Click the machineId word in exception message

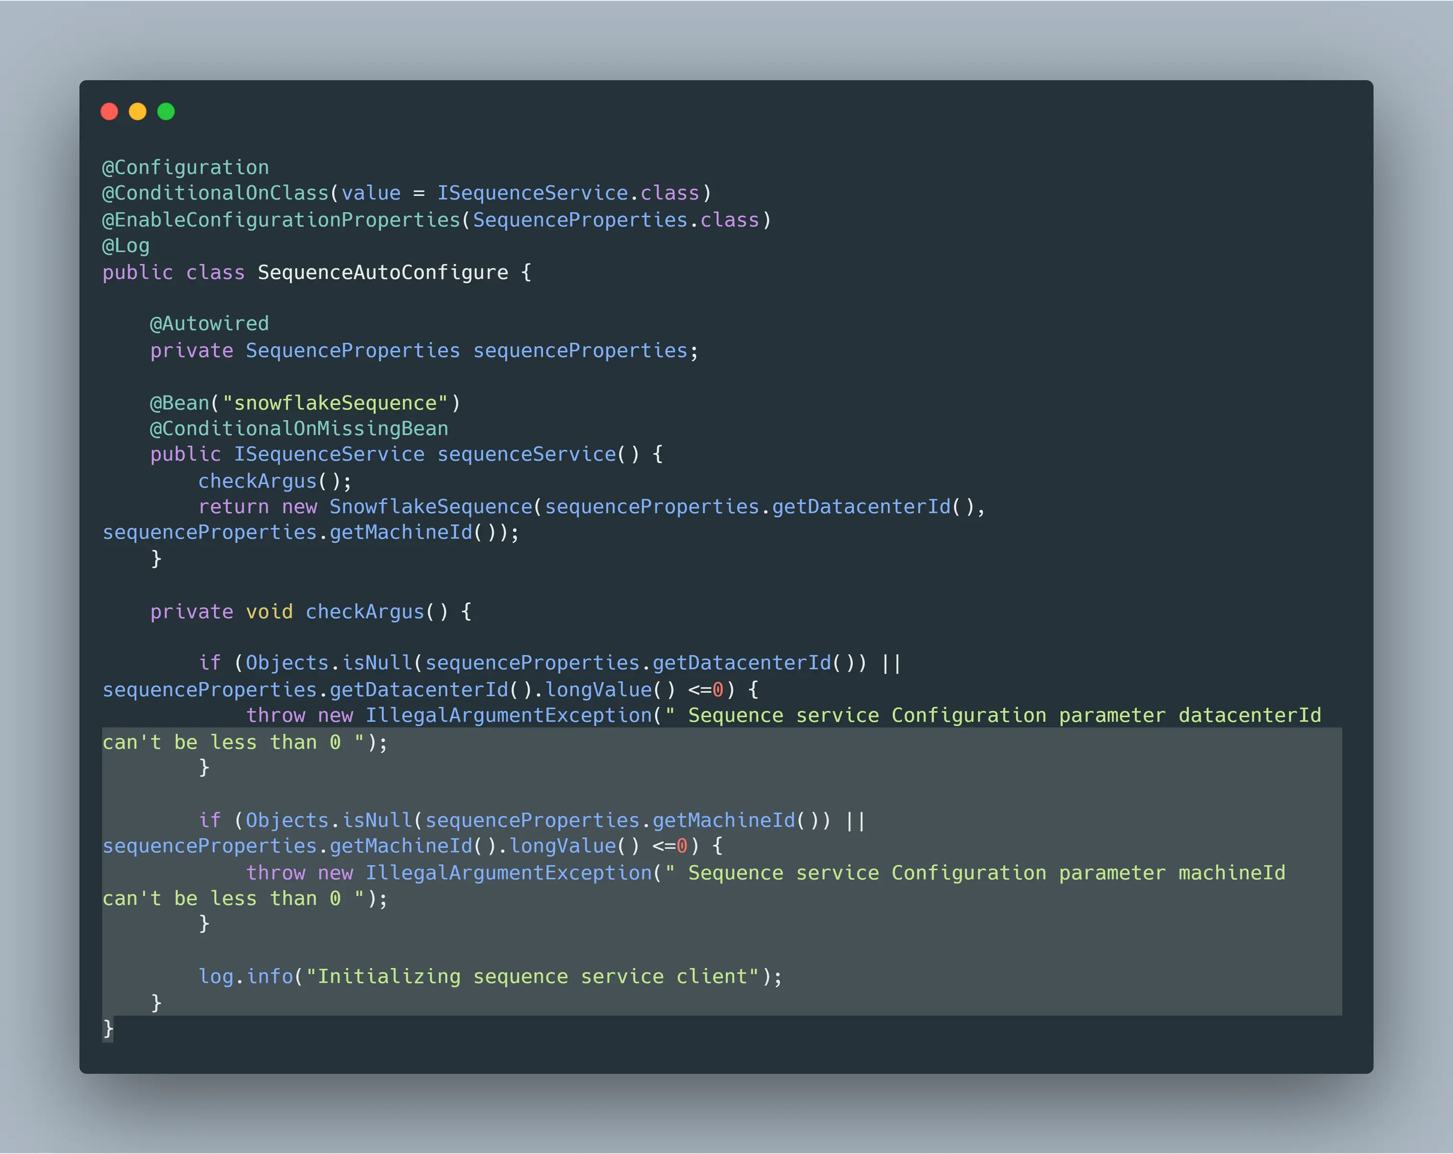(1231, 873)
